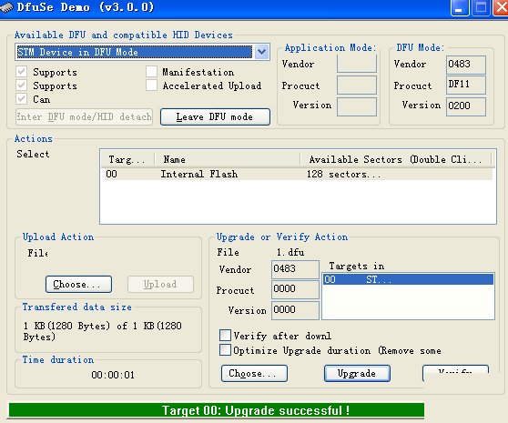
Task: Click the Upgrade button
Action: point(357,374)
